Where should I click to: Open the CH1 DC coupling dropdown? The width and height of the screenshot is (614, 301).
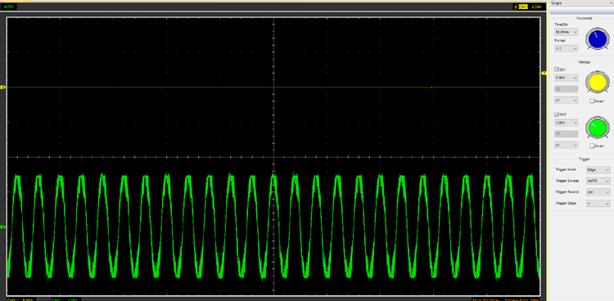567,89
